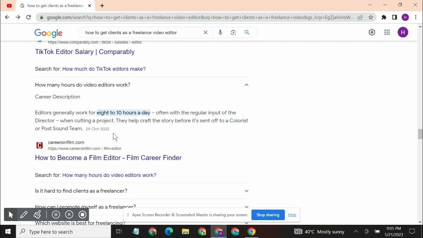This screenshot has width=423, height=238.
Task: Submit search with magnifier icon
Action: point(247,32)
